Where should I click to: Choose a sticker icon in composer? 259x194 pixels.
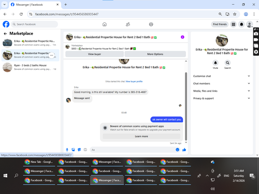[79, 150]
